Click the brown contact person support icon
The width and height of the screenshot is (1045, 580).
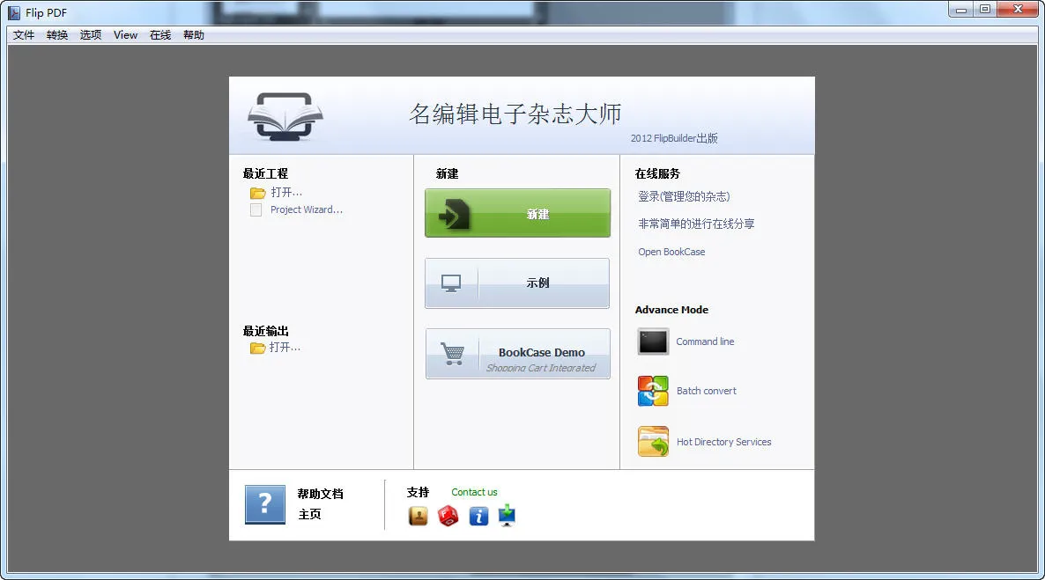tap(418, 516)
